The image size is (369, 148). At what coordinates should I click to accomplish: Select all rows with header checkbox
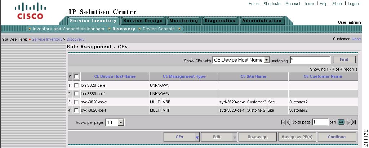coord(76,76)
